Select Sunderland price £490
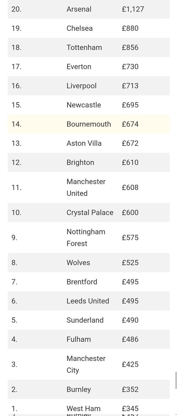177x416 pixels. pos(130,320)
